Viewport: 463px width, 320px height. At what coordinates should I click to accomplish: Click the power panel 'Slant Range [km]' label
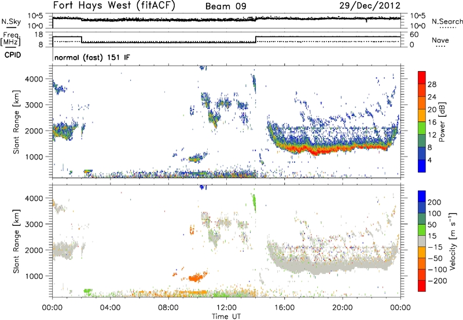point(16,122)
